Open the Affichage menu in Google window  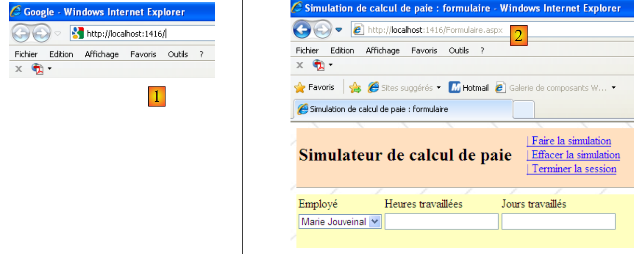(101, 55)
